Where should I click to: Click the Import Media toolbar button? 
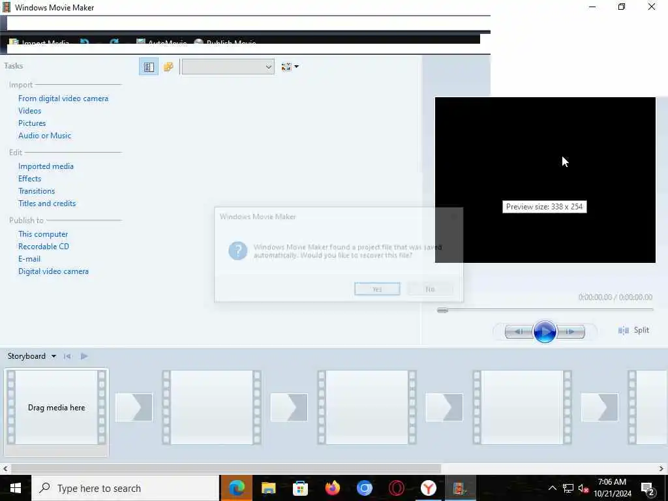(39, 42)
